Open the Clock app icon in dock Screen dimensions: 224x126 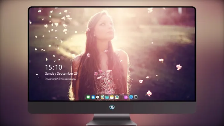(x=98, y=97)
